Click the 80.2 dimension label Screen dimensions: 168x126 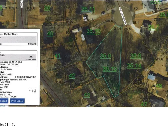coord(148,70)
